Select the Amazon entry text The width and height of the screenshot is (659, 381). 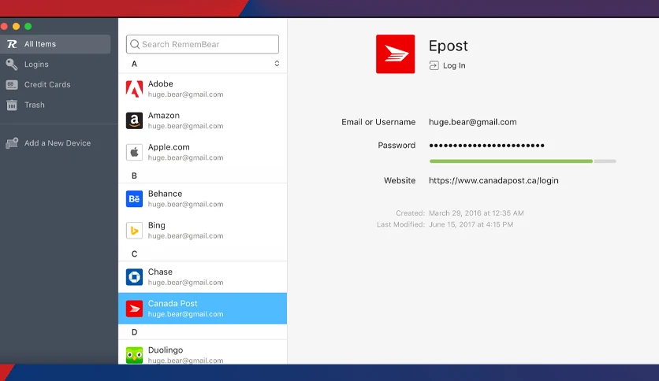[x=185, y=120]
